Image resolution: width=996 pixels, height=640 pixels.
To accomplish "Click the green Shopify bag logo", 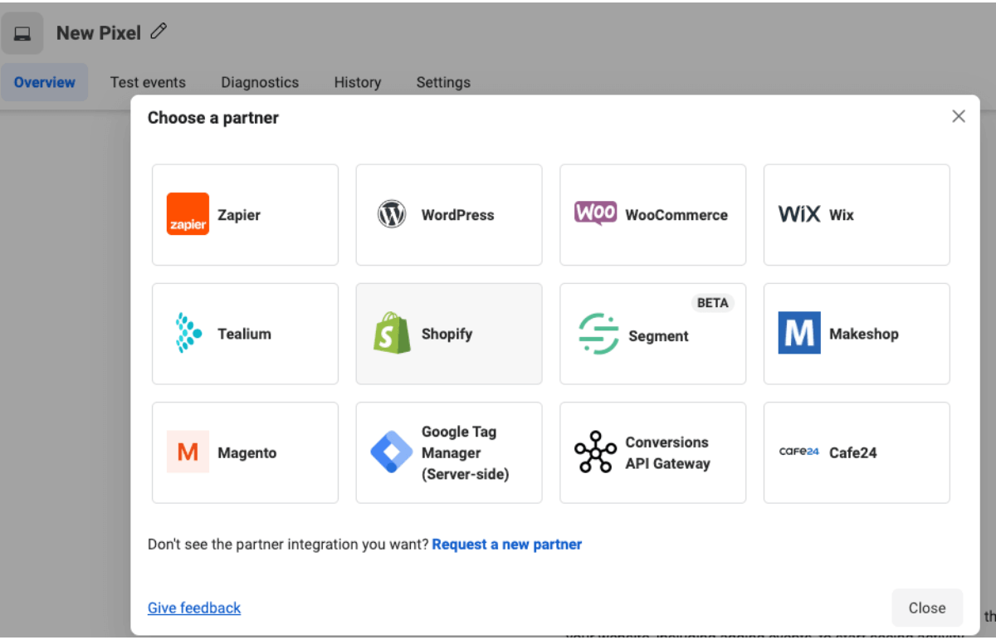I will pos(392,333).
